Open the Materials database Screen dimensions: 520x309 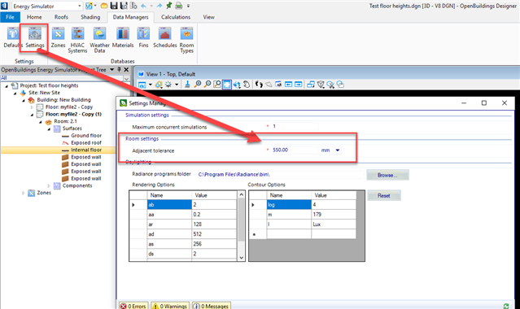point(123,37)
